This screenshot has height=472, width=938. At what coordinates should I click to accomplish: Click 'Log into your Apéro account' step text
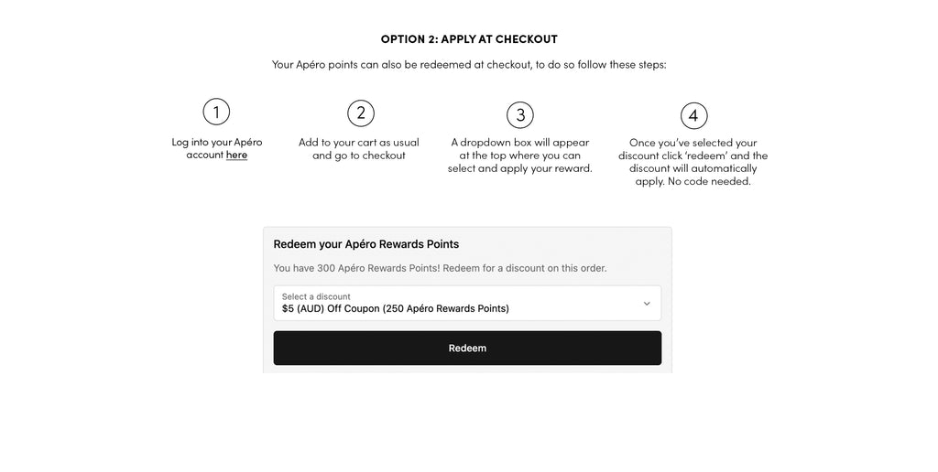[216, 148]
